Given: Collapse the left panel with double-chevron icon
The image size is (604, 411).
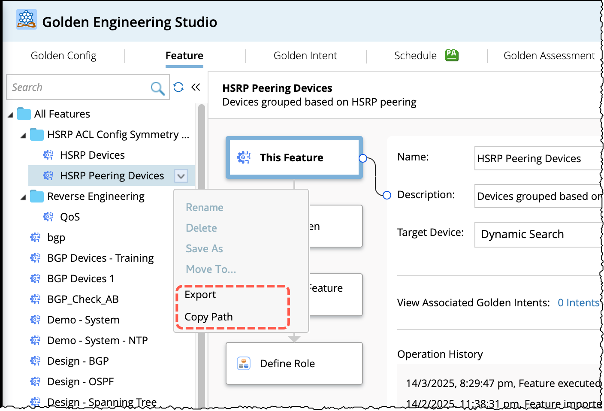Looking at the screenshot, I should point(196,88).
